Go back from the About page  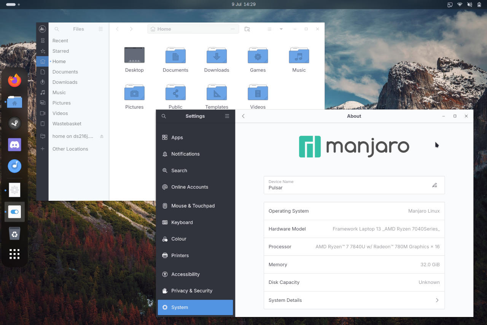pos(243,116)
